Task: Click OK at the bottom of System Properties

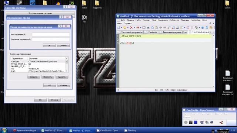Action: click(x=40, y=100)
